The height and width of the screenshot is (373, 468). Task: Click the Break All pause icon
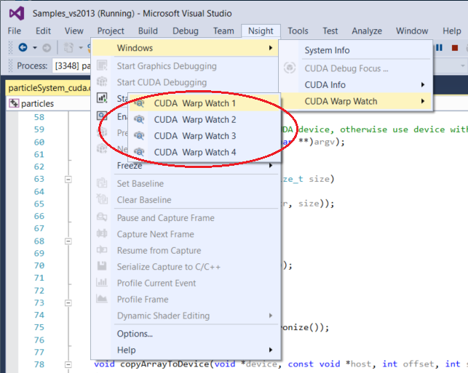(x=440, y=48)
